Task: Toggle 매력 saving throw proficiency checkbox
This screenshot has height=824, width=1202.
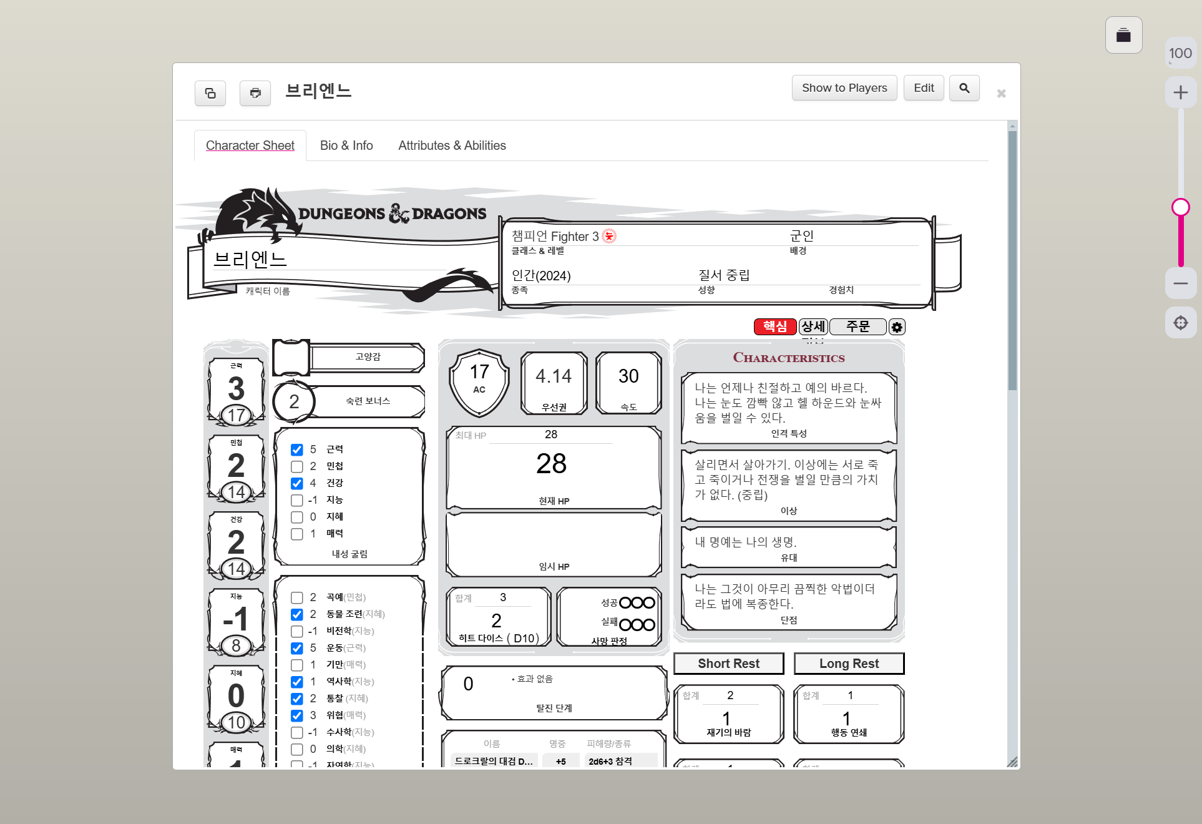Action: [297, 534]
